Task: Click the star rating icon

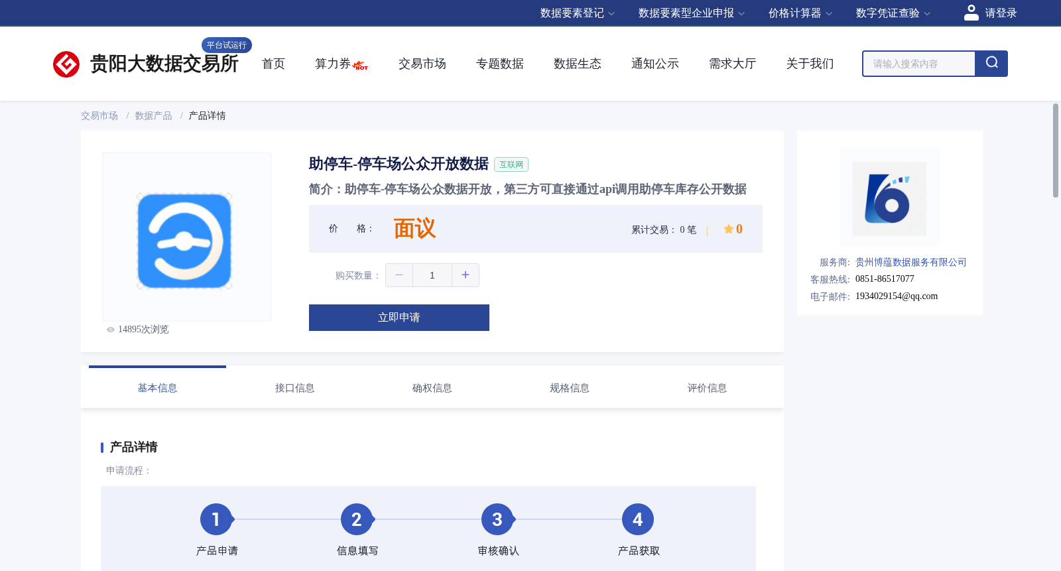Action: tap(728, 229)
